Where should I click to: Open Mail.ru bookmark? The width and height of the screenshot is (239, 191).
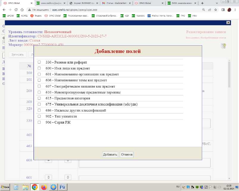(161, 16)
